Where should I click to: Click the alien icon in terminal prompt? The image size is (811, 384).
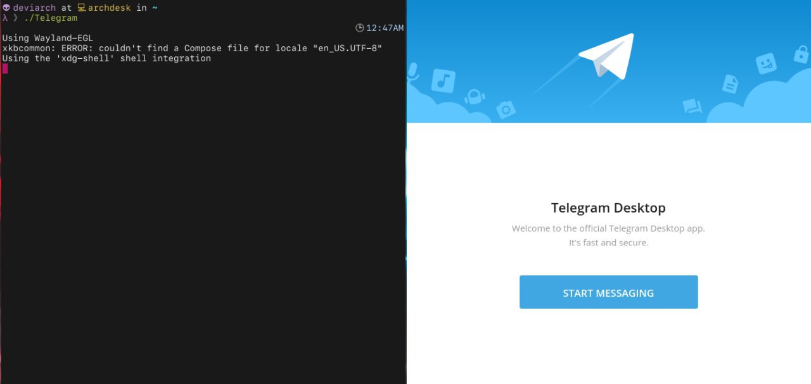(6, 8)
